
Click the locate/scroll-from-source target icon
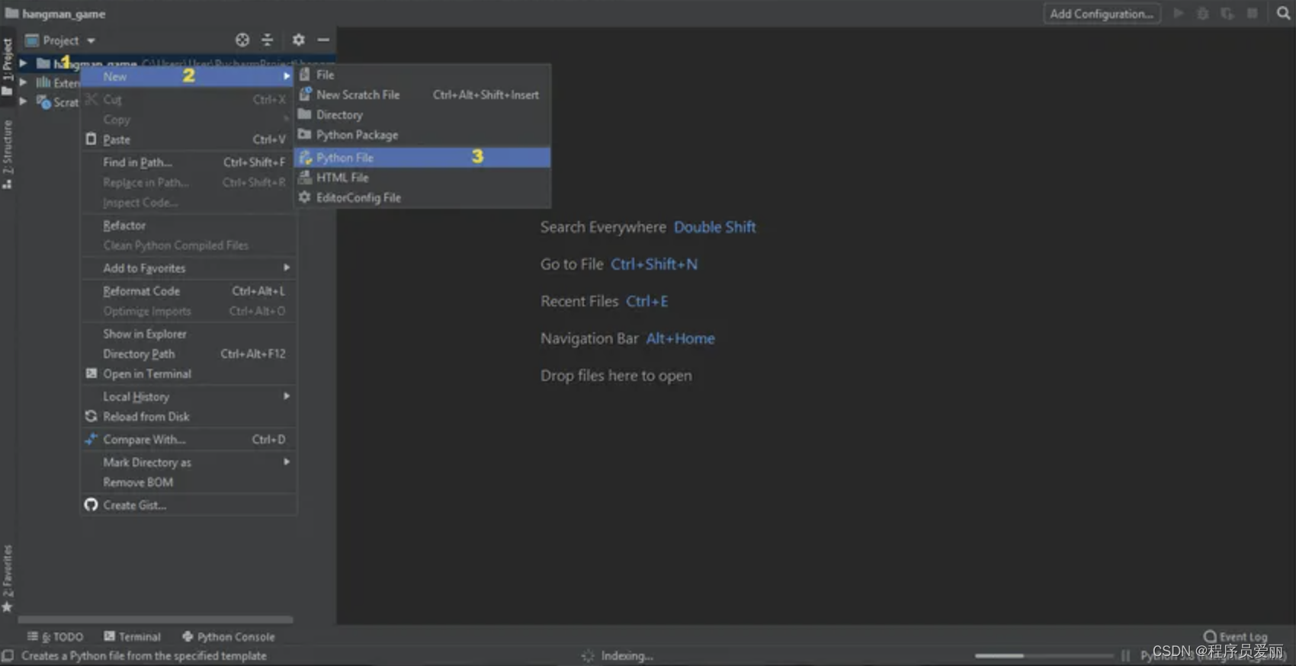tap(242, 40)
